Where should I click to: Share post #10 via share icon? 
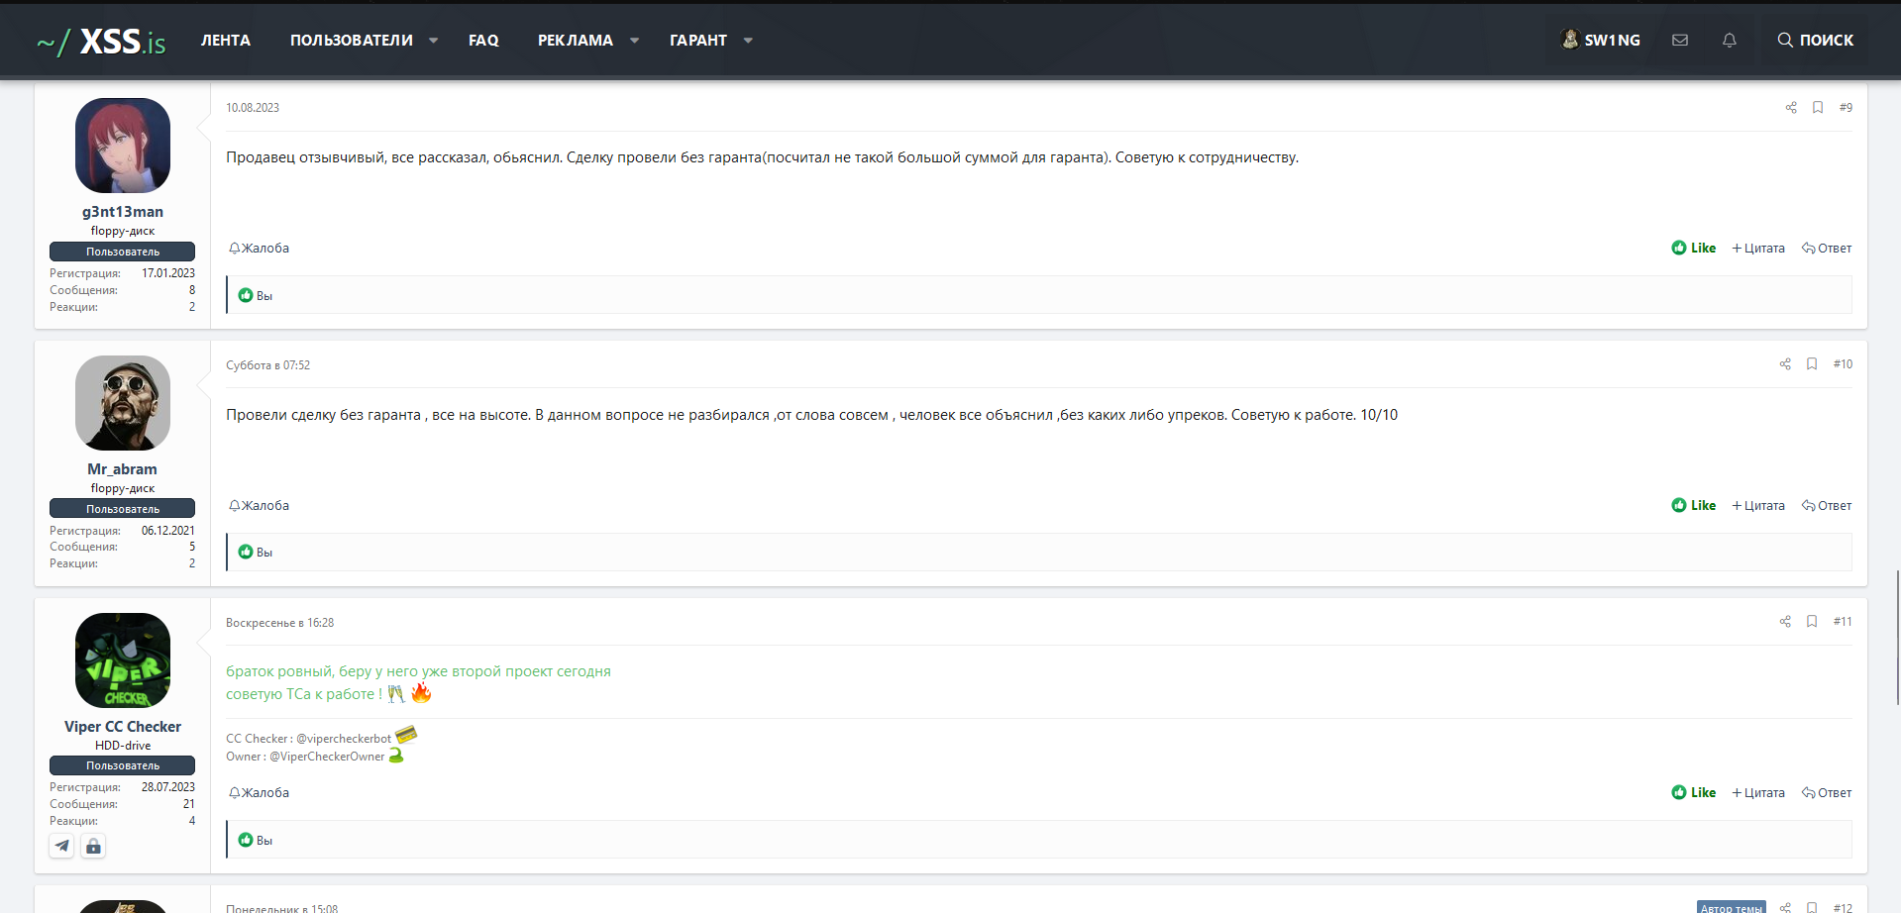1785,364
